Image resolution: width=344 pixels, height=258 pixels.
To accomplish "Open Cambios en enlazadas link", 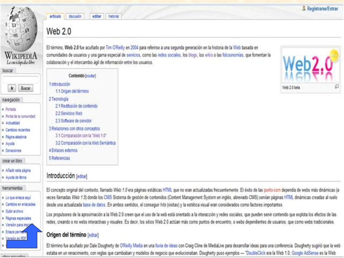I will [x=20, y=204].
